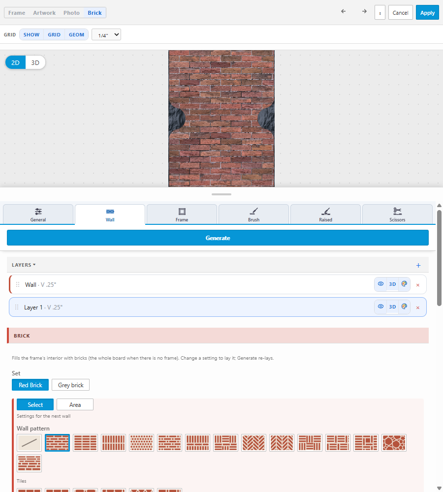Click the Apply button
443x492 pixels.
pyautogui.click(x=427, y=13)
